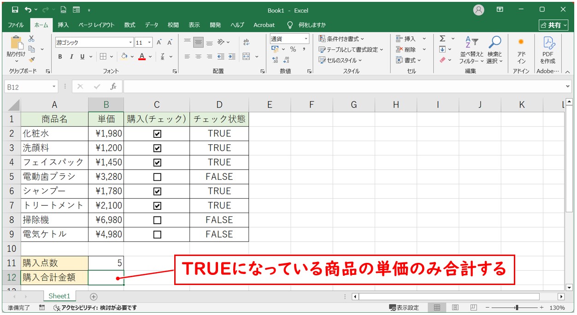Click the Middle vertical align icon

click(x=198, y=42)
